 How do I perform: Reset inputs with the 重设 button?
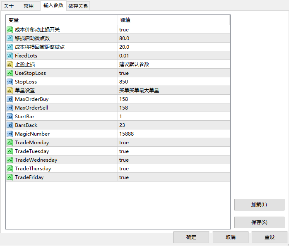(270, 237)
